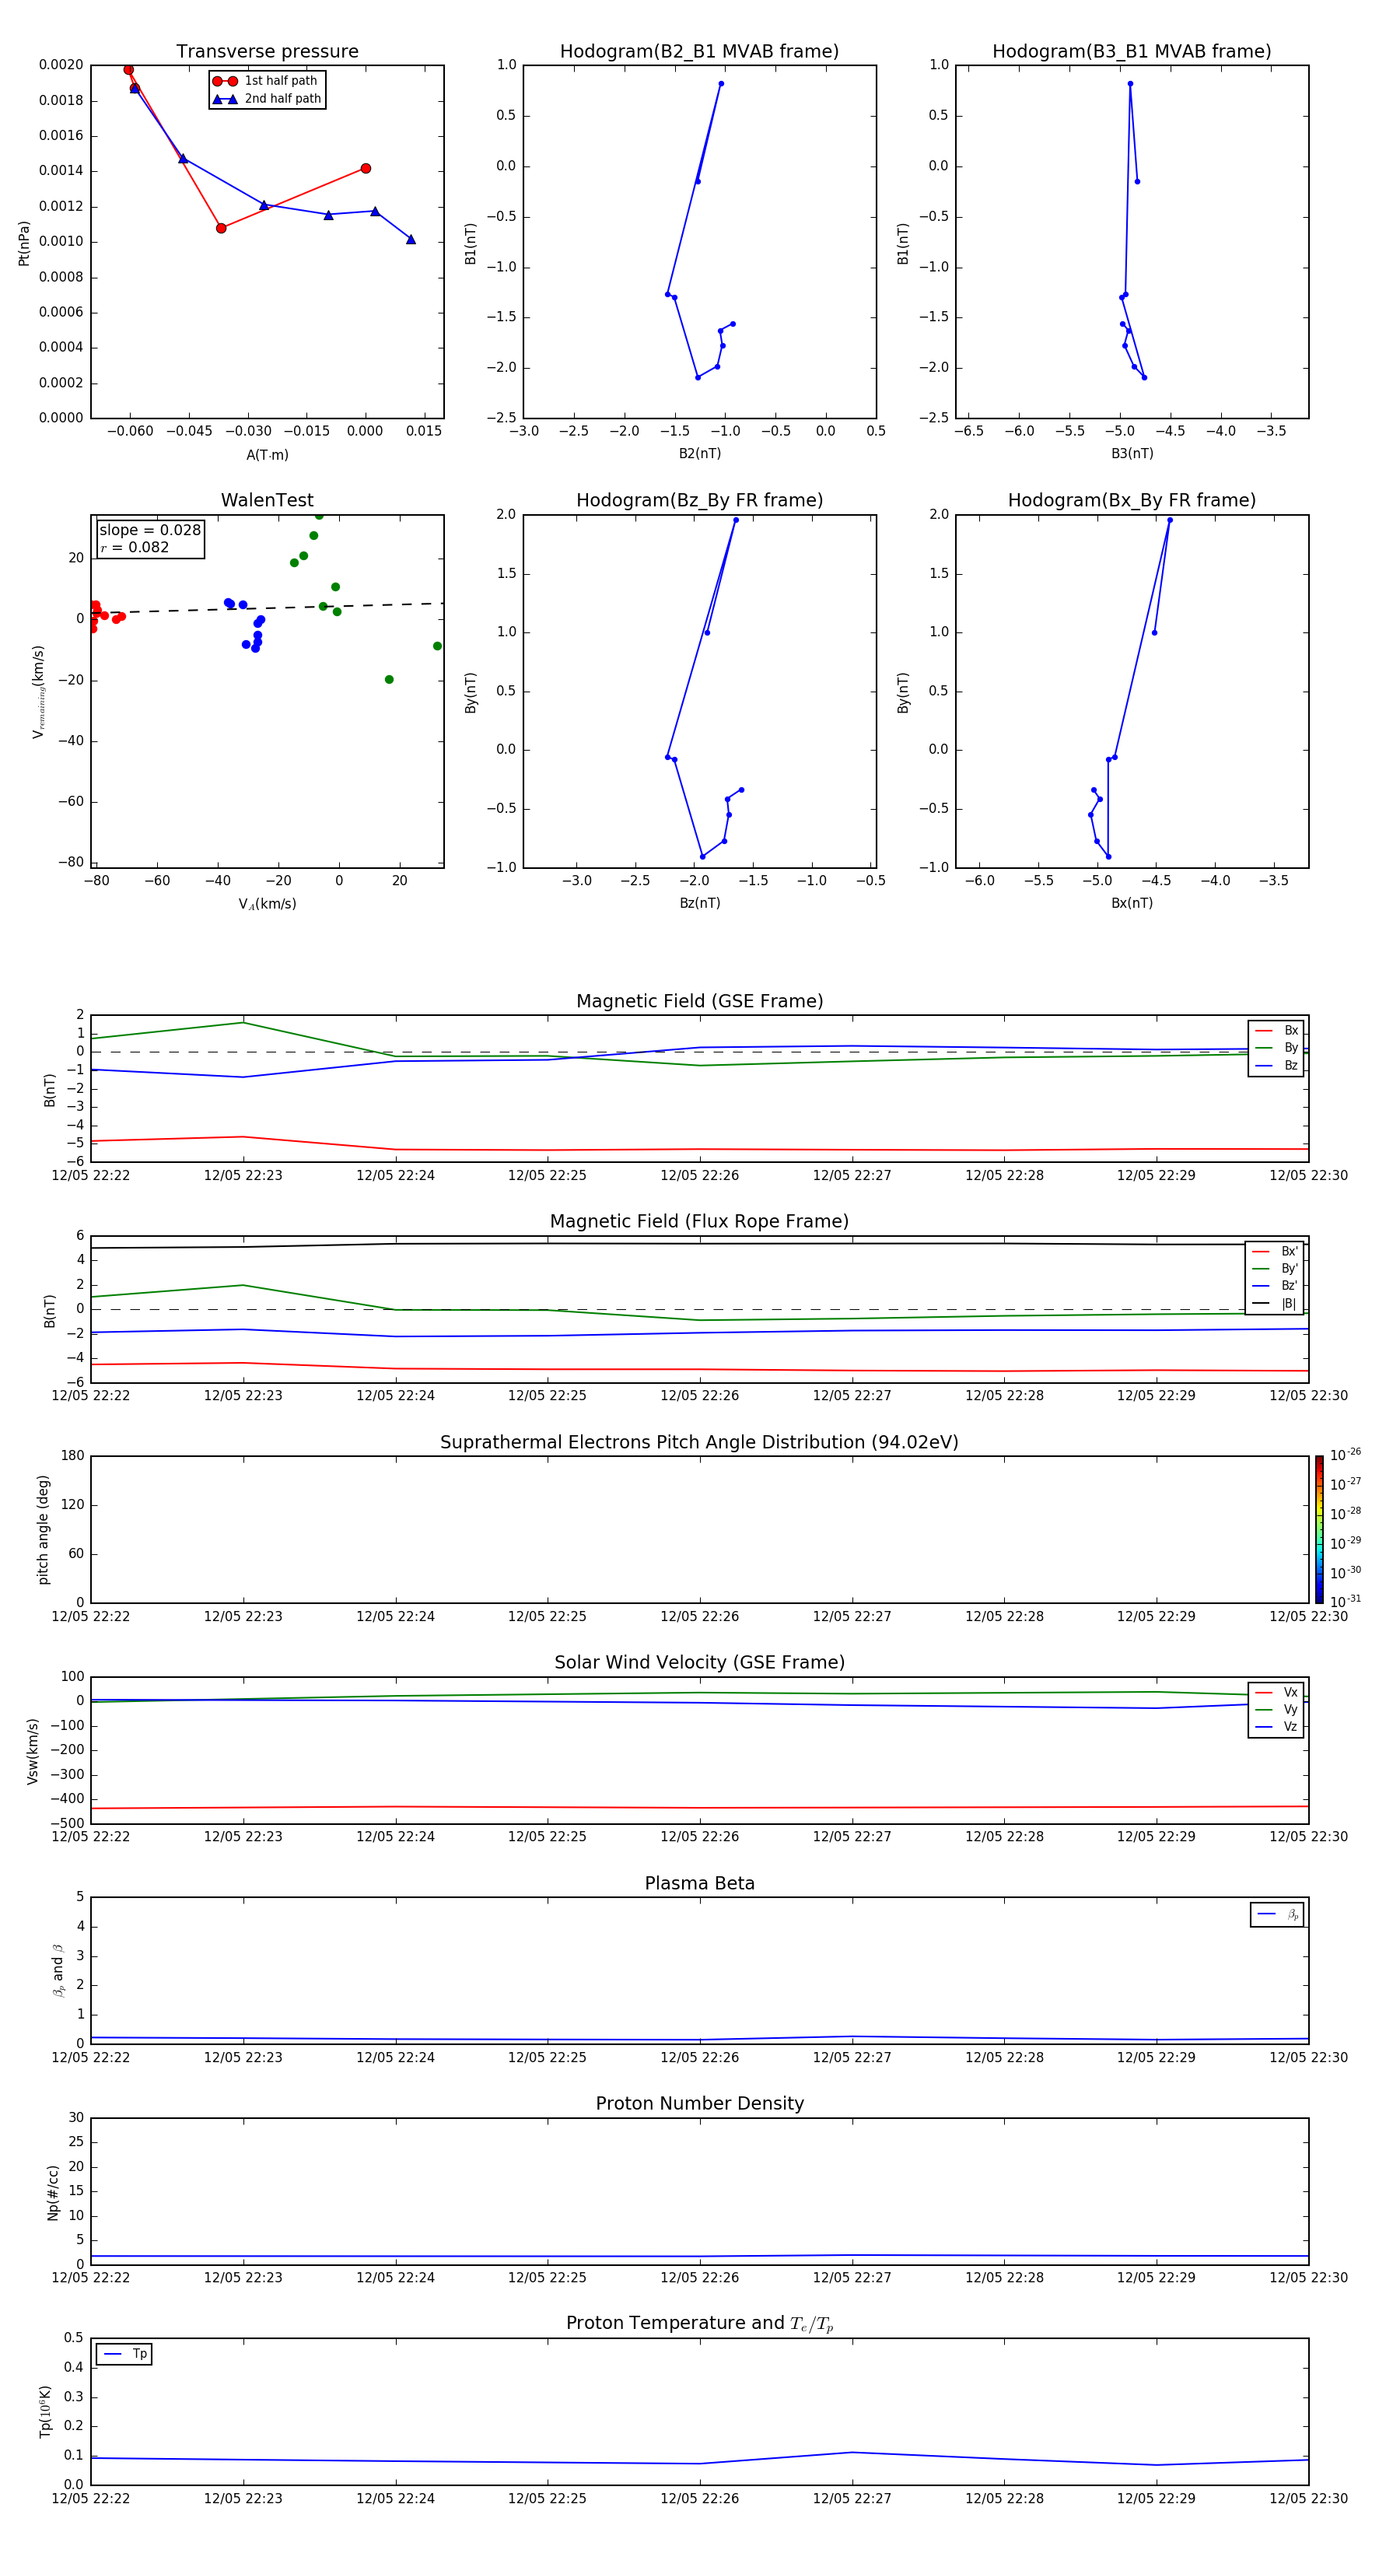Viewport: 1400px width, 2567px height.
Task: Click the red circle marker at A = 0.000
Action: (366, 168)
